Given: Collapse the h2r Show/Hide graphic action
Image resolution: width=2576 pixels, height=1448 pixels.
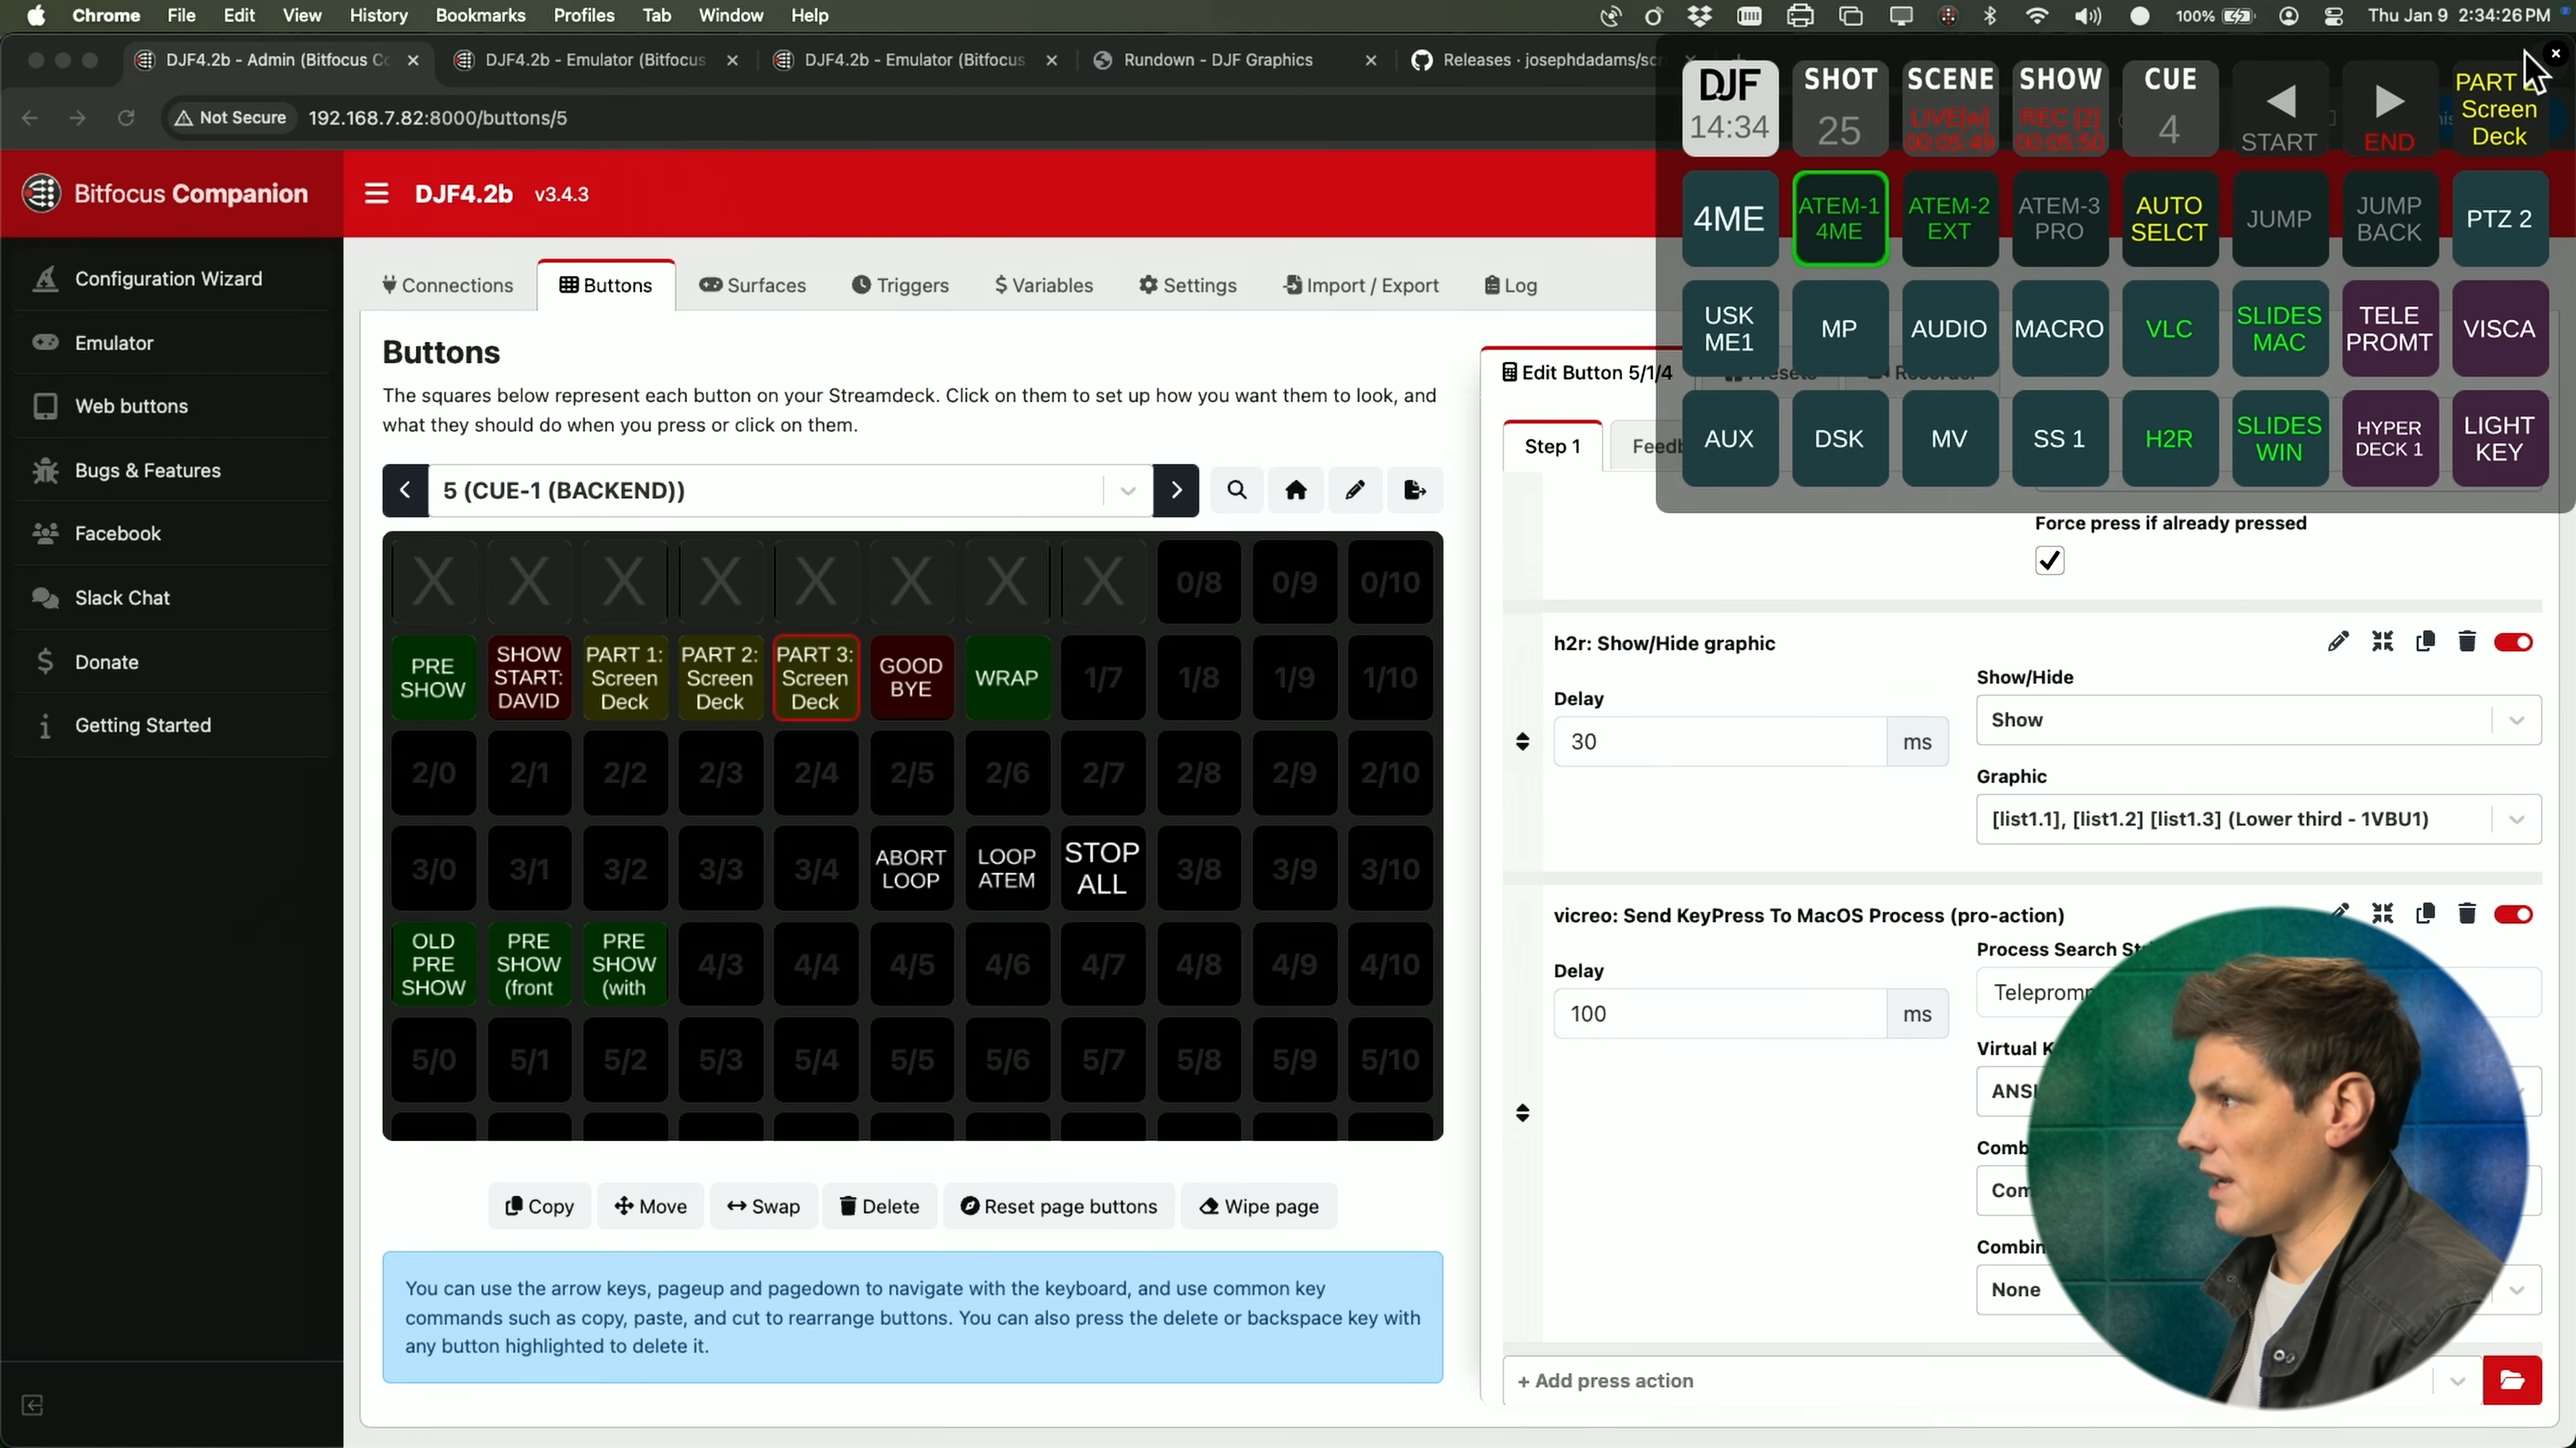Looking at the screenshot, I should [x=2383, y=642].
